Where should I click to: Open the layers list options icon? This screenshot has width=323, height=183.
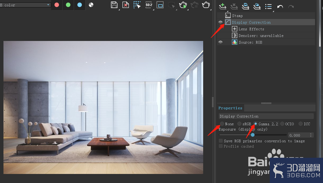pos(268,6)
